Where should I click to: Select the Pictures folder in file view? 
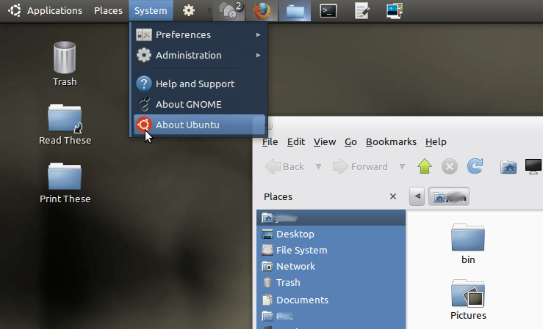(x=468, y=300)
